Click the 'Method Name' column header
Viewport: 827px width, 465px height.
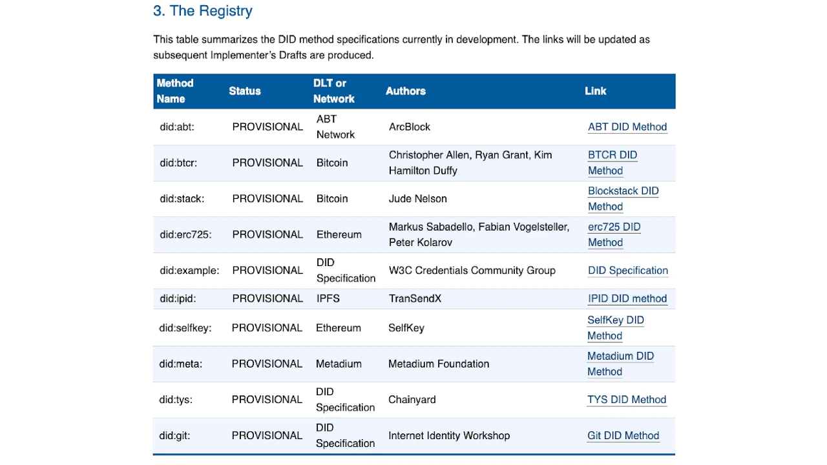pyautogui.click(x=175, y=91)
